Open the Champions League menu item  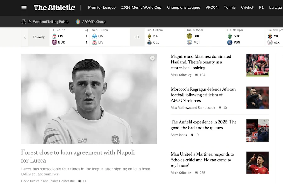183,8
